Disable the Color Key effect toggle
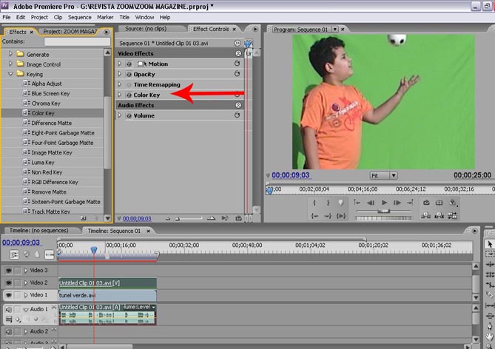Screen dimensions: 495x349 point(129,95)
